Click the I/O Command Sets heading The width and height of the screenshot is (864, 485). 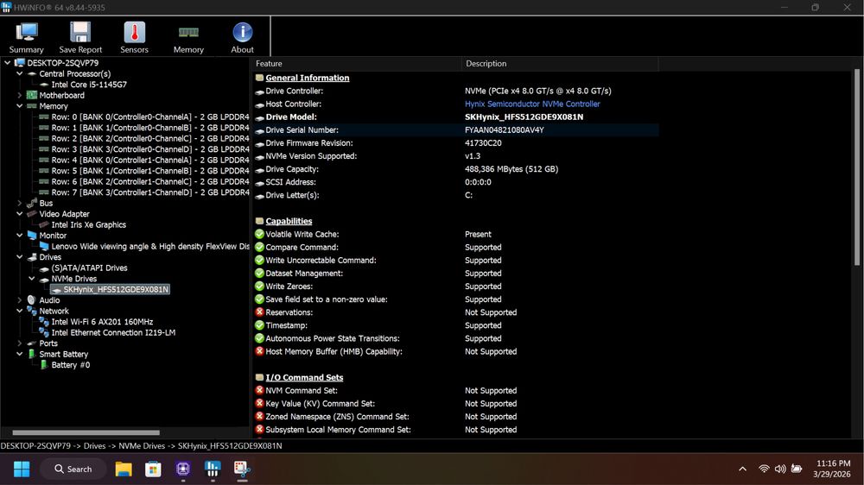304,377
